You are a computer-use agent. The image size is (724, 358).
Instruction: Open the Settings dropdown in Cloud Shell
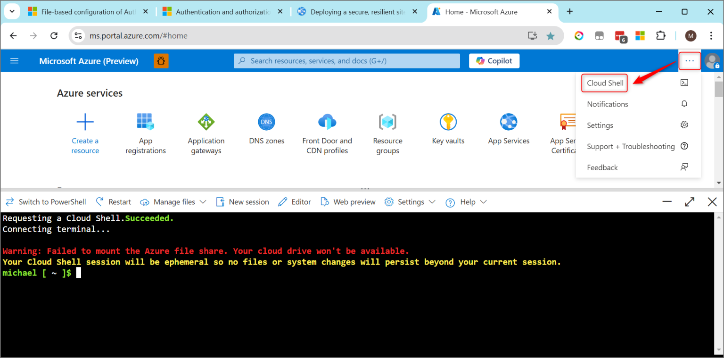click(x=410, y=202)
